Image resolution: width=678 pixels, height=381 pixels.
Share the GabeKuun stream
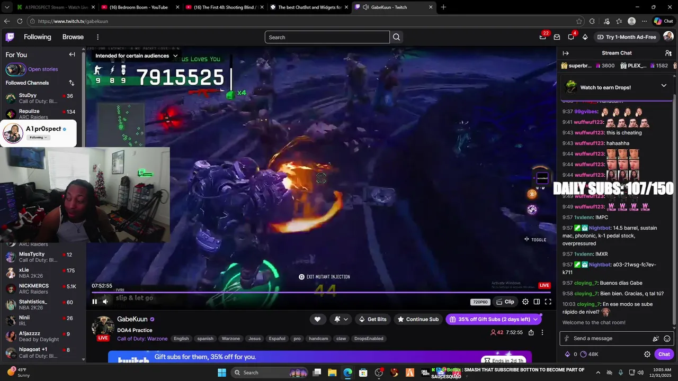coord(531,332)
